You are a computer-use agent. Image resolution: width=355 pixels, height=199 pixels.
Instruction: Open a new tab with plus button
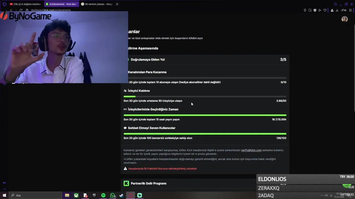pyautogui.click(x=117, y=4)
